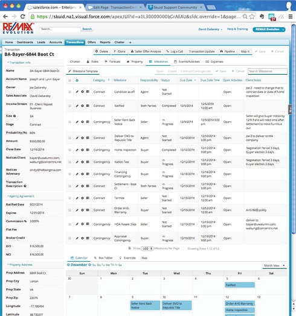Click pencil icon for Deliver EMD to Republic Title

77,138
